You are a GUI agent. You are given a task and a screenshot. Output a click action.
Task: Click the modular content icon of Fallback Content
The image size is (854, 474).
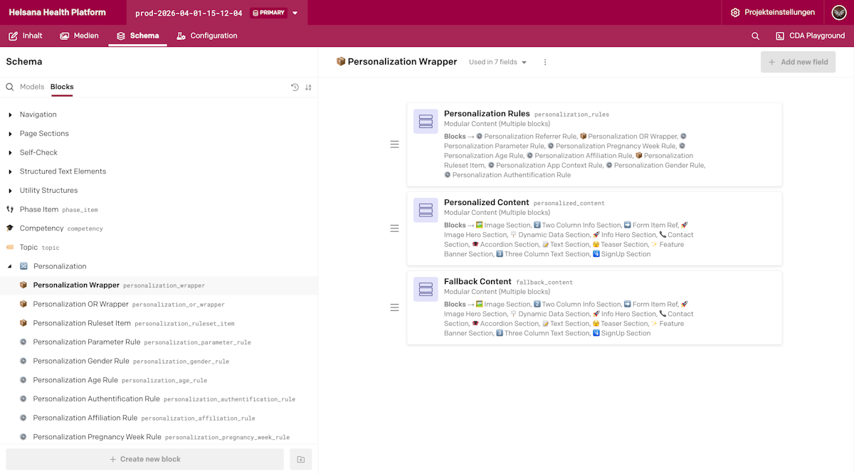coord(426,289)
